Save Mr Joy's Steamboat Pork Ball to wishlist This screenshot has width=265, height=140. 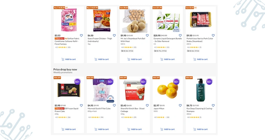pyautogui.click(x=147, y=36)
